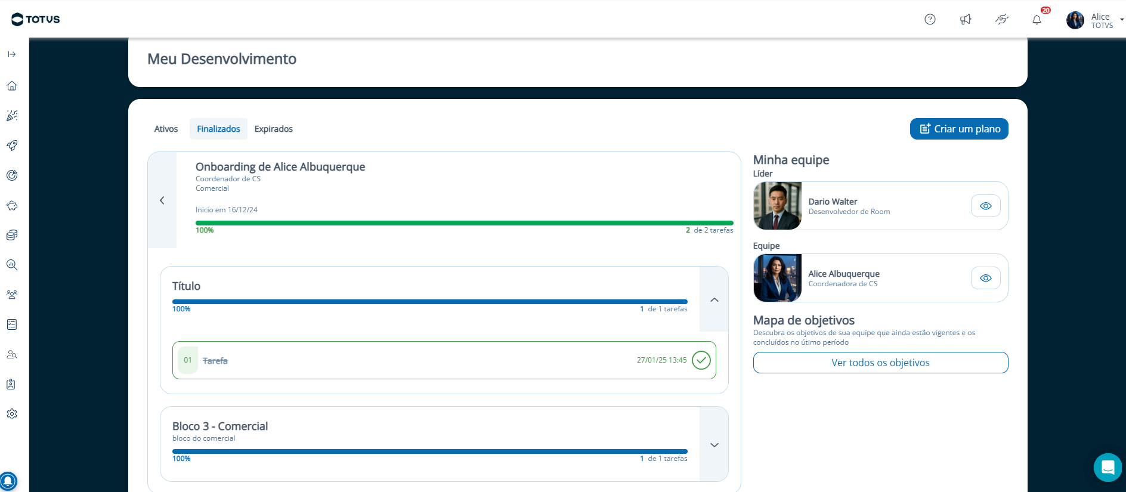View Dario Walter's profile eye icon
The width and height of the screenshot is (1126, 492).
click(985, 206)
